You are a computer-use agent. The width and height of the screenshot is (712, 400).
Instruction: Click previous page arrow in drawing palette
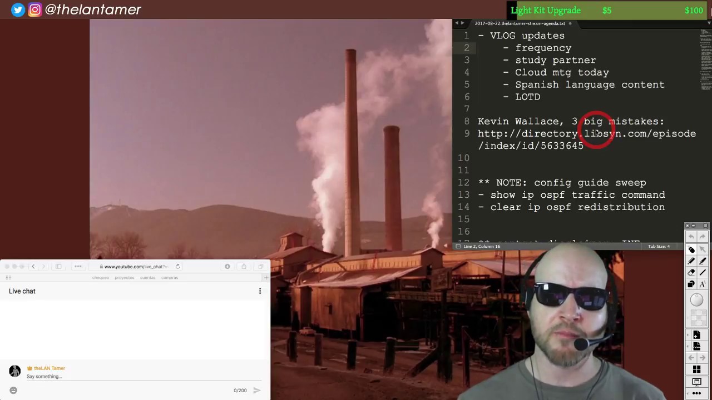click(x=691, y=358)
